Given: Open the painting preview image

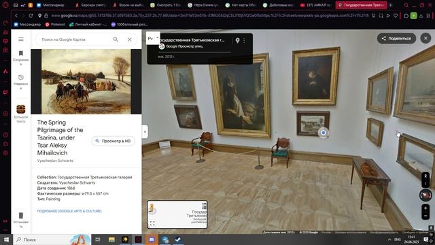Looking at the screenshot, I should (x=86, y=82).
